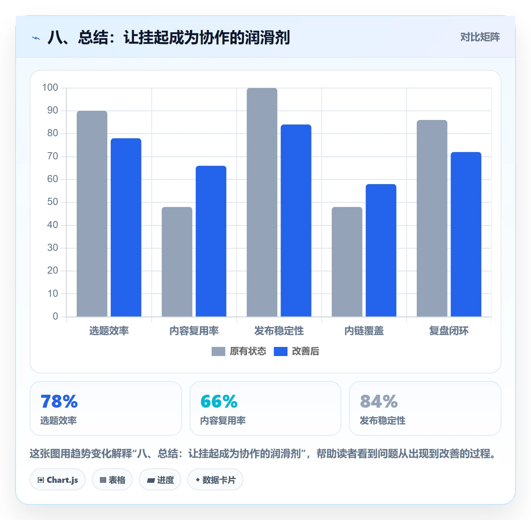Click the blue 复盘闭环 bar
The image size is (531, 520).
[x=466, y=234]
